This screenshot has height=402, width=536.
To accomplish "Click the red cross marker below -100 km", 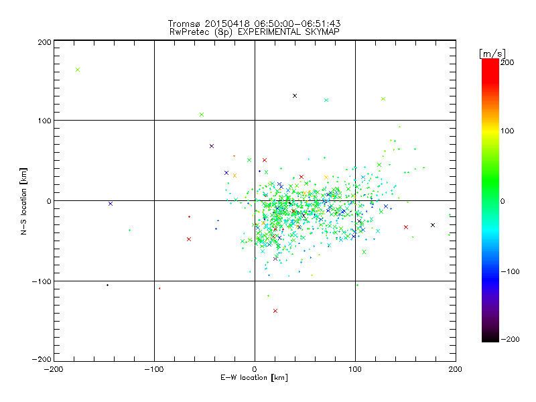I will pos(275,311).
